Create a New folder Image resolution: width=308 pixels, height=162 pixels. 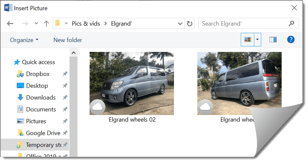pos(68,40)
